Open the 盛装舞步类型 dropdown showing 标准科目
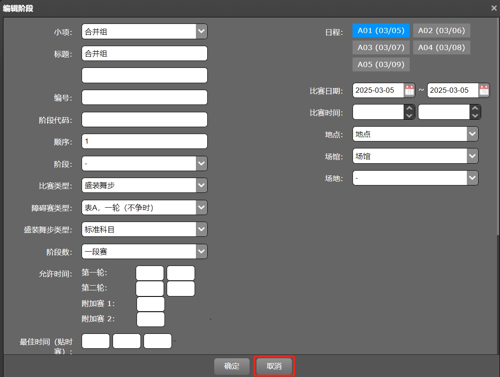 click(x=201, y=229)
